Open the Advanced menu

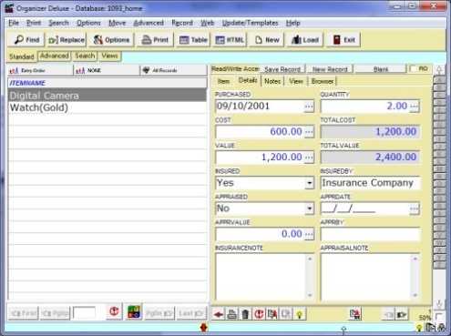click(x=149, y=23)
